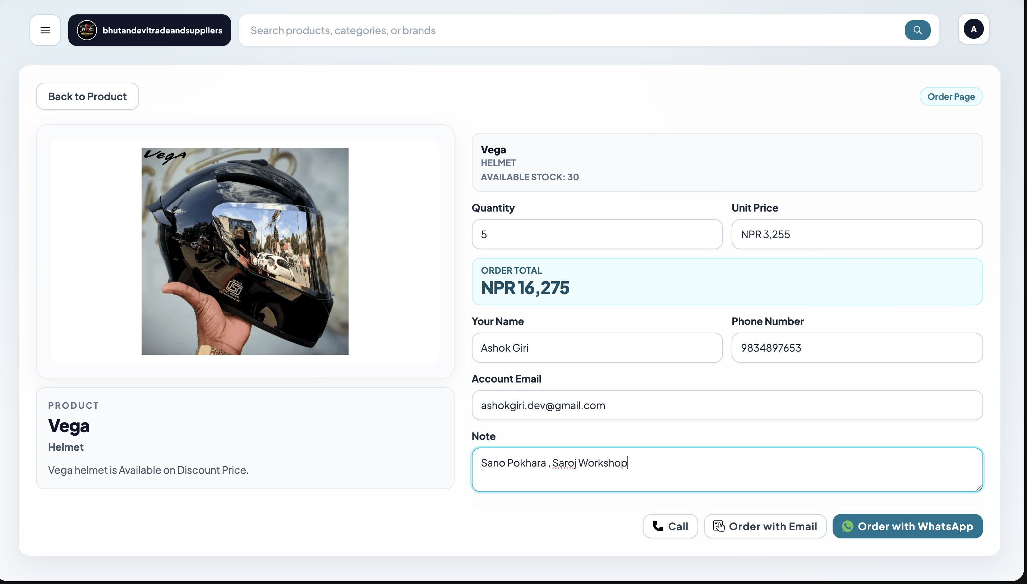
Task: Click the Note label
Action: tap(483, 436)
